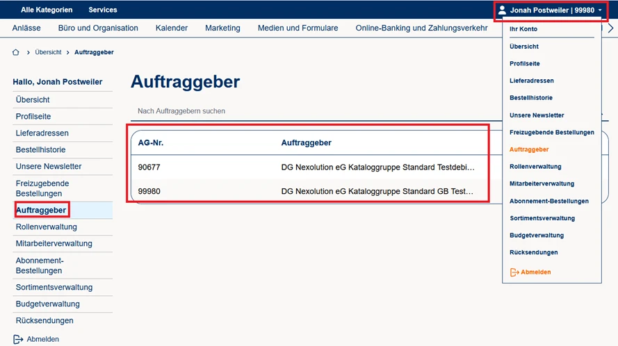Open Lieferadressen in the left sidebar
Viewport: 618px width, 346px height.
tap(42, 133)
